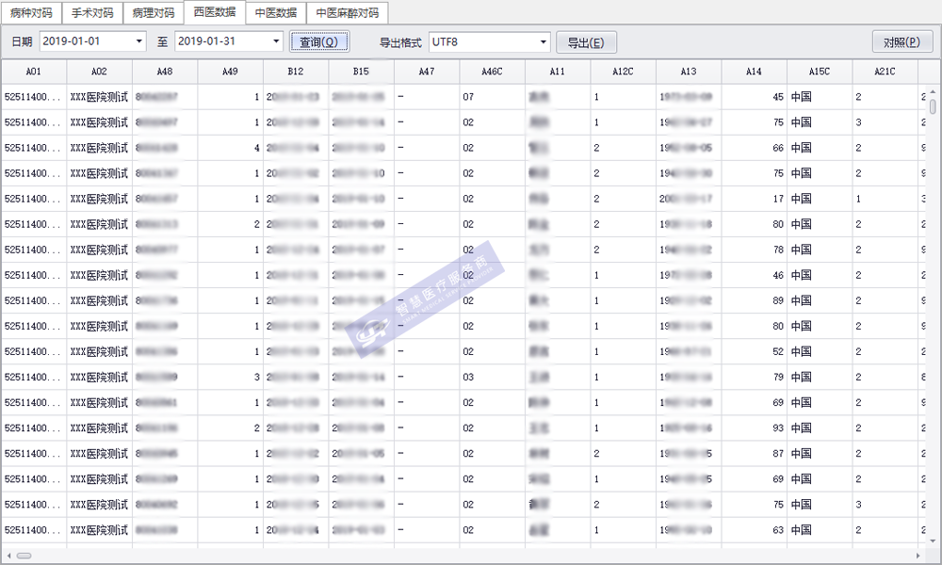Screen dimensions: 942x565
Task: Open the end date 2019-01-31 dropdown
Action: click(x=276, y=42)
